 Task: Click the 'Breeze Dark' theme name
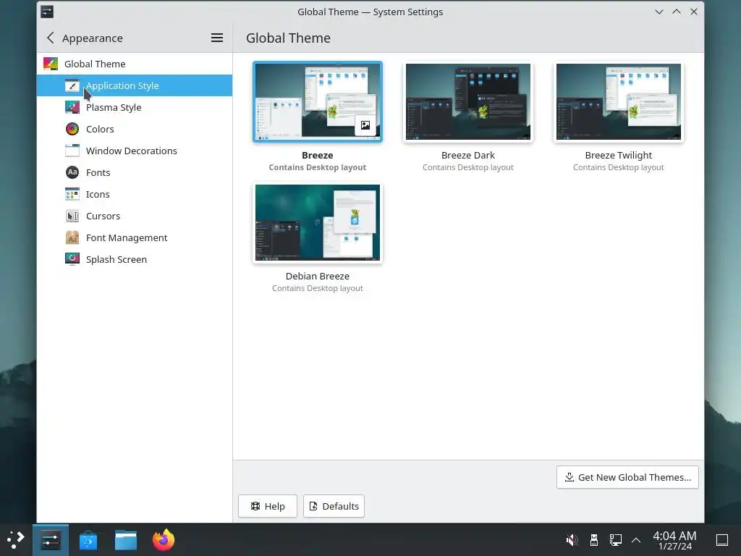click(468, 155)
